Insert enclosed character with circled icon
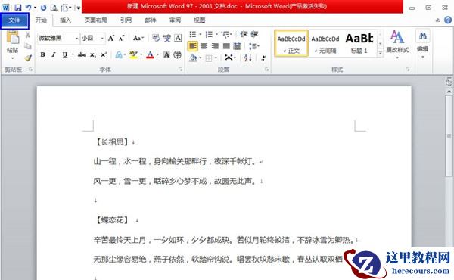The image size is (454, 280). 178,54
